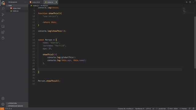Click the console.log(showThis()) line
The height and width of the screenshot is (110, 196).
point(52,31)
